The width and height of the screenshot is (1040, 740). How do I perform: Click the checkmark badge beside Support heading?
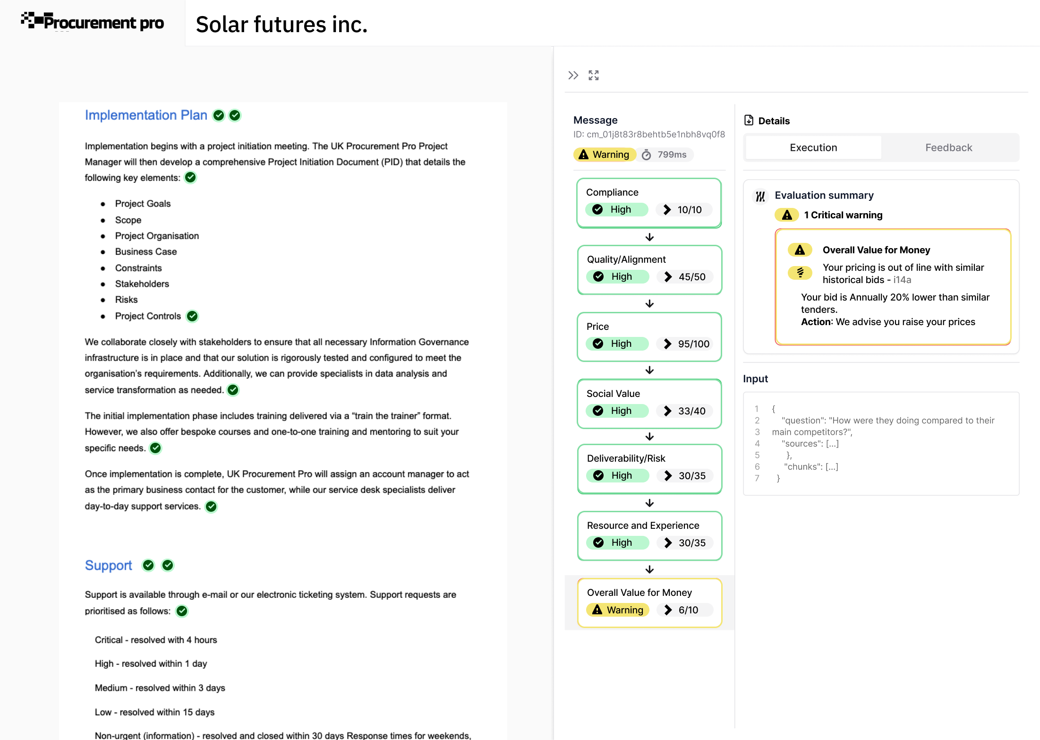pyautogui.click(x=149, y=565)
